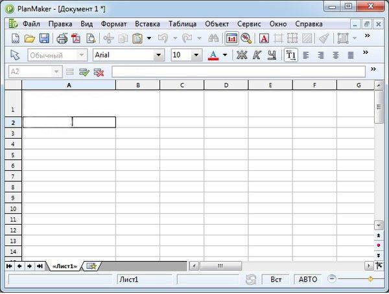This screenshot has height=294, width=389.
Task: Select objects arrow pointer tool
Action: click(15, 55)
